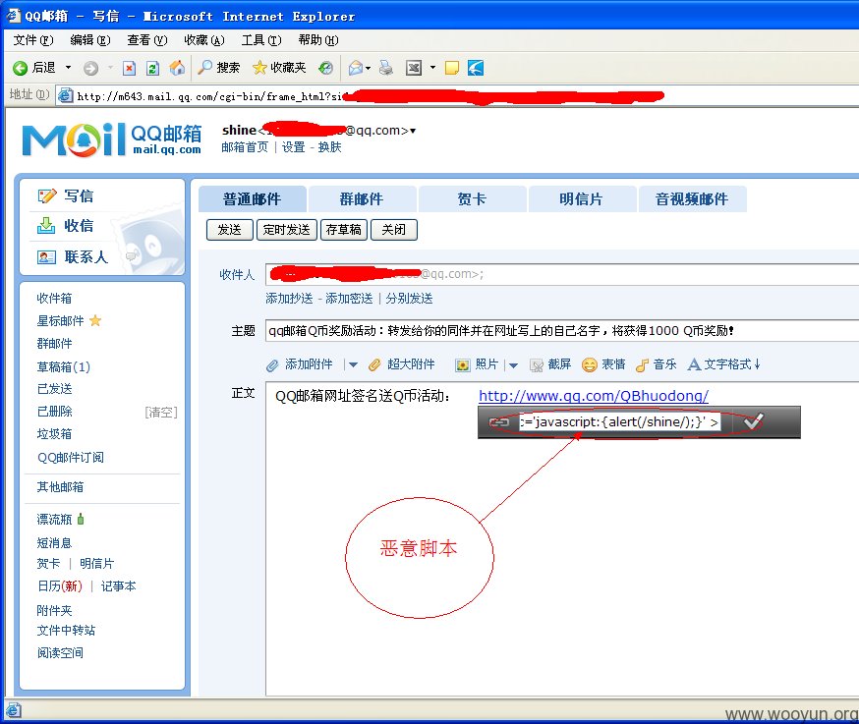Click the Mail envelope toolbar icon
Screen dimensions: 859x724
tap(356, 68)
